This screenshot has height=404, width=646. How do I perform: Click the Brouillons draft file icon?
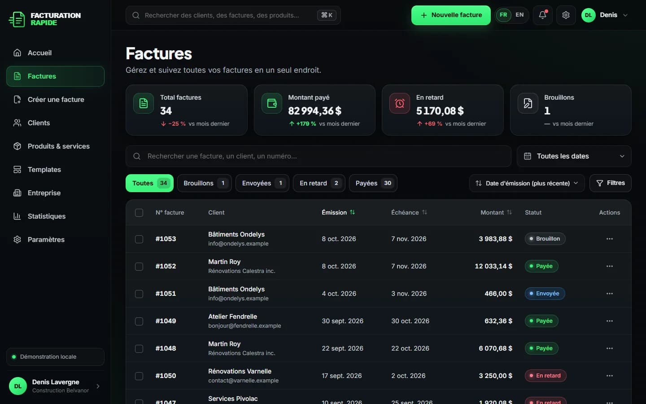point(528,103)
